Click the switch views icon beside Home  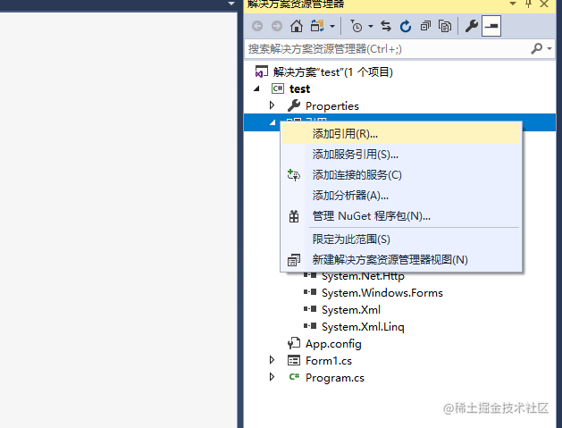tap(317, 26)
